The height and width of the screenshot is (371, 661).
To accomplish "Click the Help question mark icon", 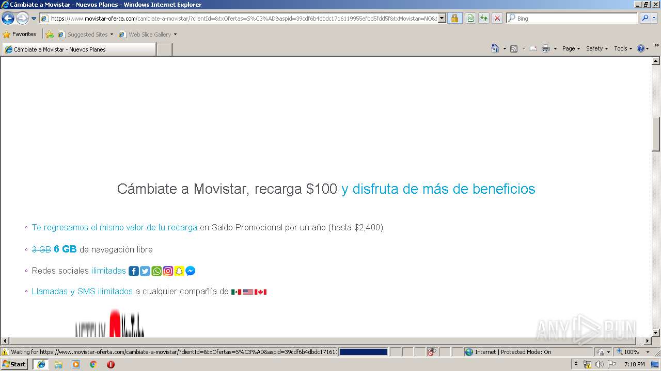I will tap(641, 48).
